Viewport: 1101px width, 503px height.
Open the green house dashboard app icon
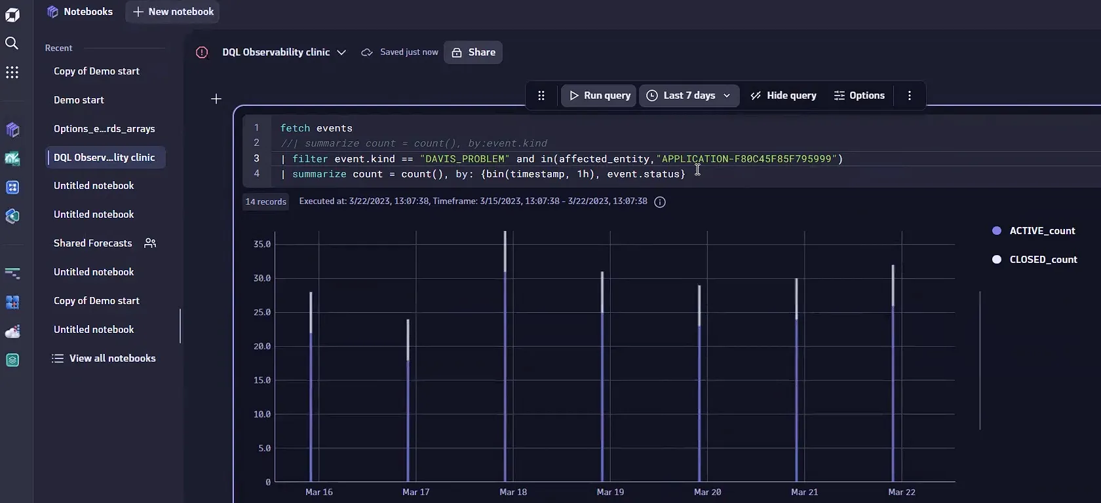click(x=12, y=158)
